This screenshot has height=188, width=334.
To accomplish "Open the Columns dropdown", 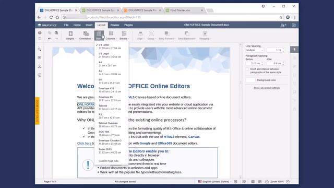I will tap(111, 36).
